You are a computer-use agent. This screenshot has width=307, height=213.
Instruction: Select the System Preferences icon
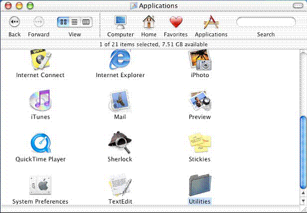(41, 185)
